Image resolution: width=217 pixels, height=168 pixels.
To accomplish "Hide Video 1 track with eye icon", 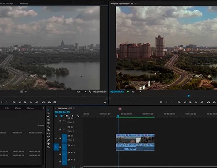I will (x=72, y=136).
